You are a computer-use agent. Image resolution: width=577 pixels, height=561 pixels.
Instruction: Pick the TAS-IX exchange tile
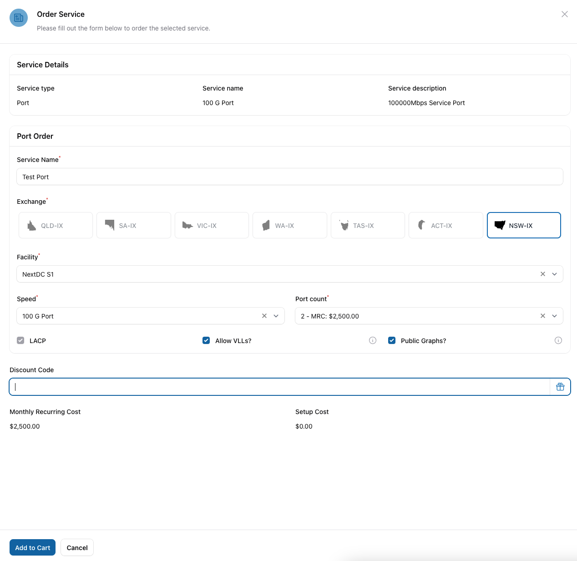pos(368,225)
